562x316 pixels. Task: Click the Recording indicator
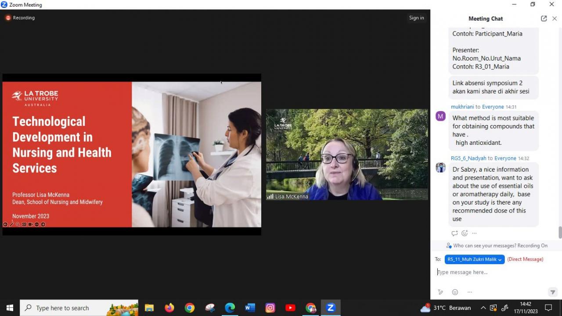pos(20,18)
